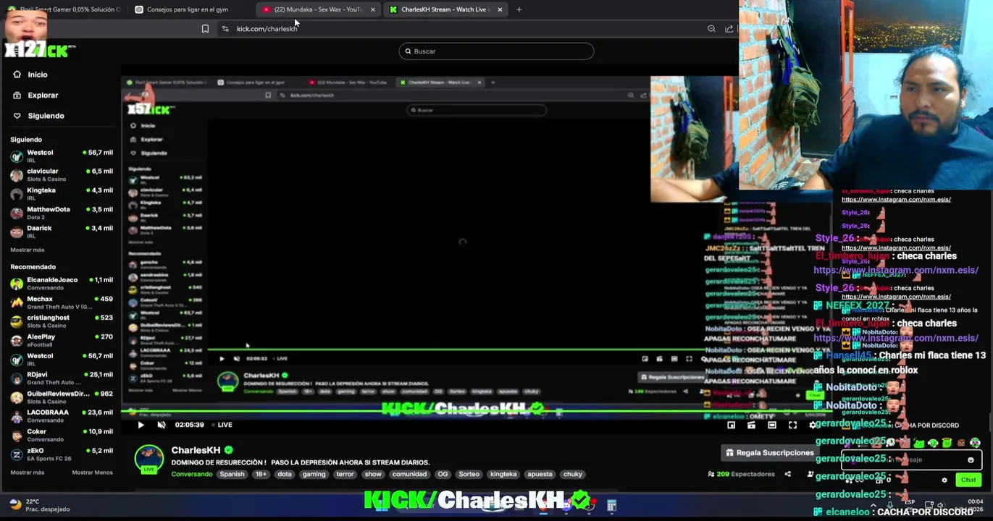Select the gaming tag
This screenshot has height=521, width=993.
314,474
